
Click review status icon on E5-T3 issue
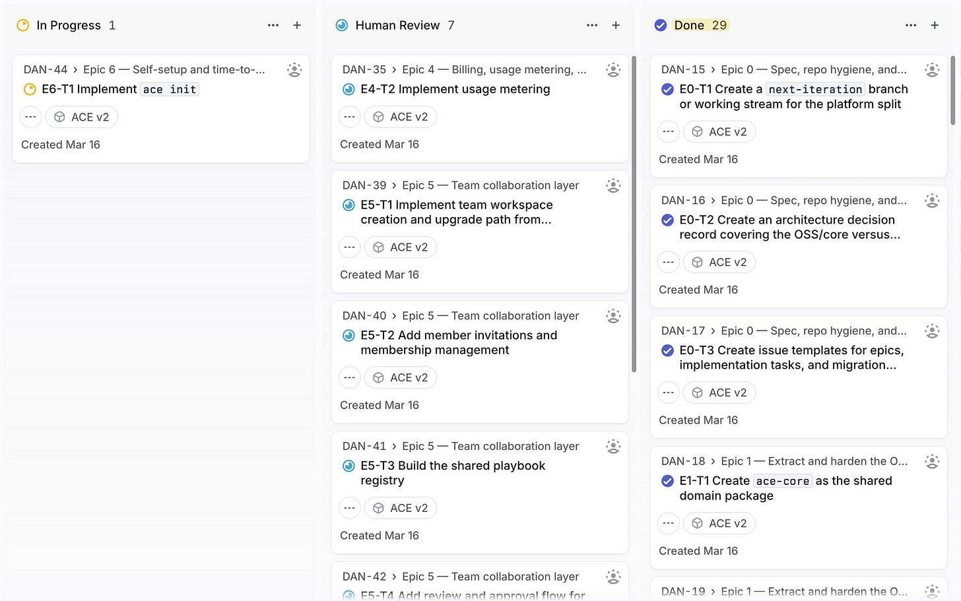(348, 466)
